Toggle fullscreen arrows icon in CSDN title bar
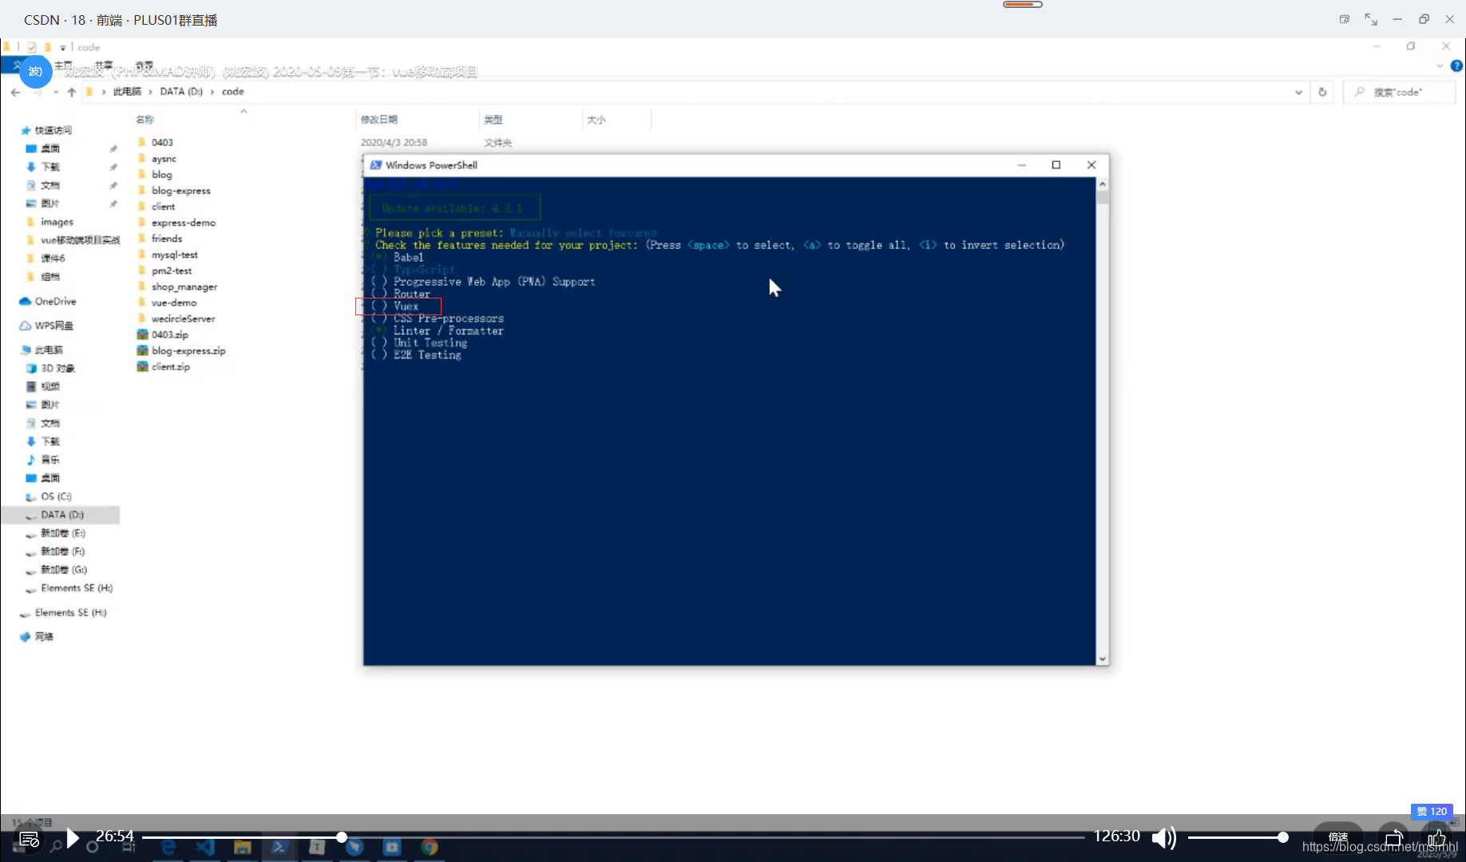The image size is (1466, 862). coord(1371,19)
